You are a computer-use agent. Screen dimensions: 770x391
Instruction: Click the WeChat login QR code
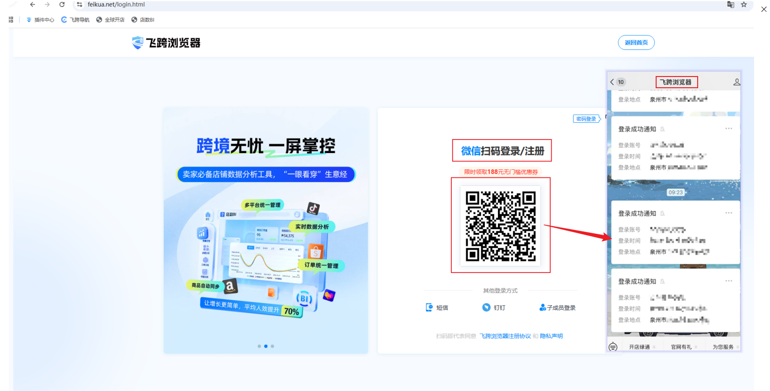[x=501, y=226]
